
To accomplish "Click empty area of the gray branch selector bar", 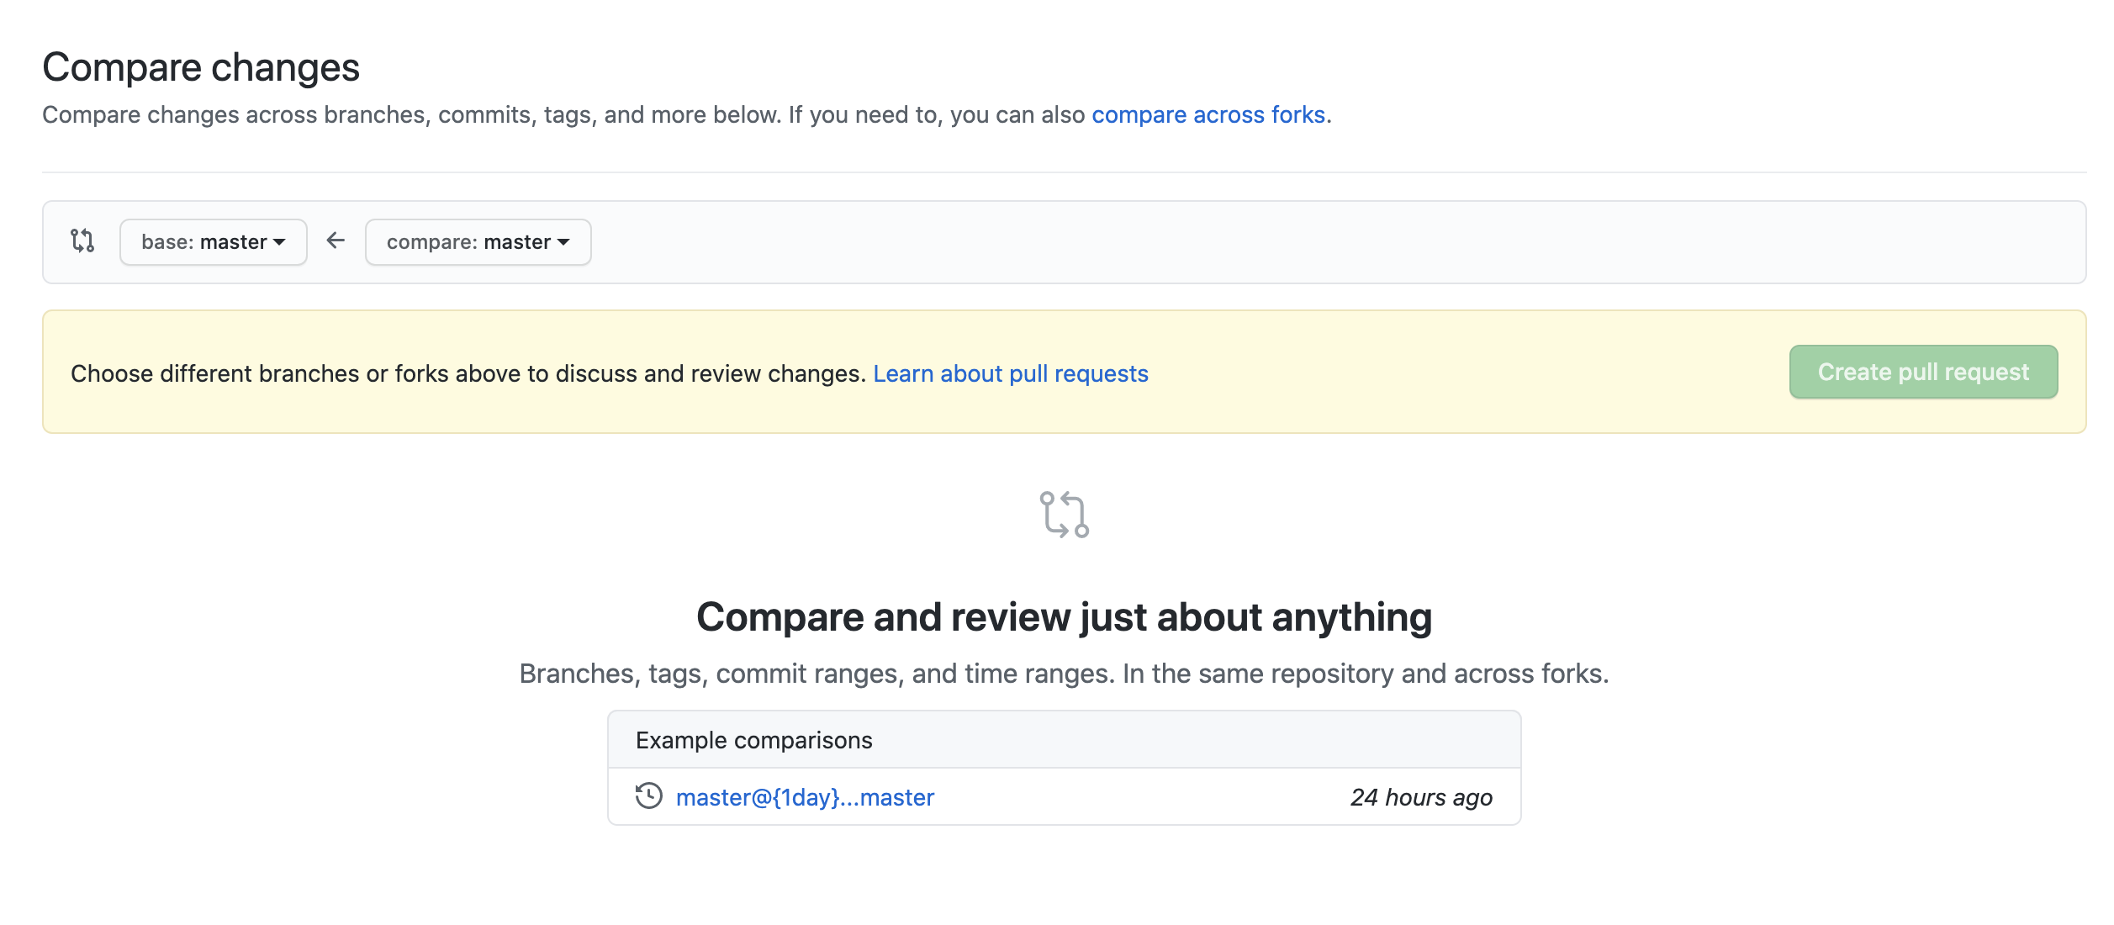I will (x=1261, y=242).
